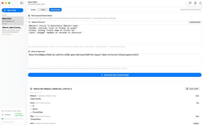The image size is (203, 125).
Task: Click the trash icon to delete chat
Action: tap(195, 3)
